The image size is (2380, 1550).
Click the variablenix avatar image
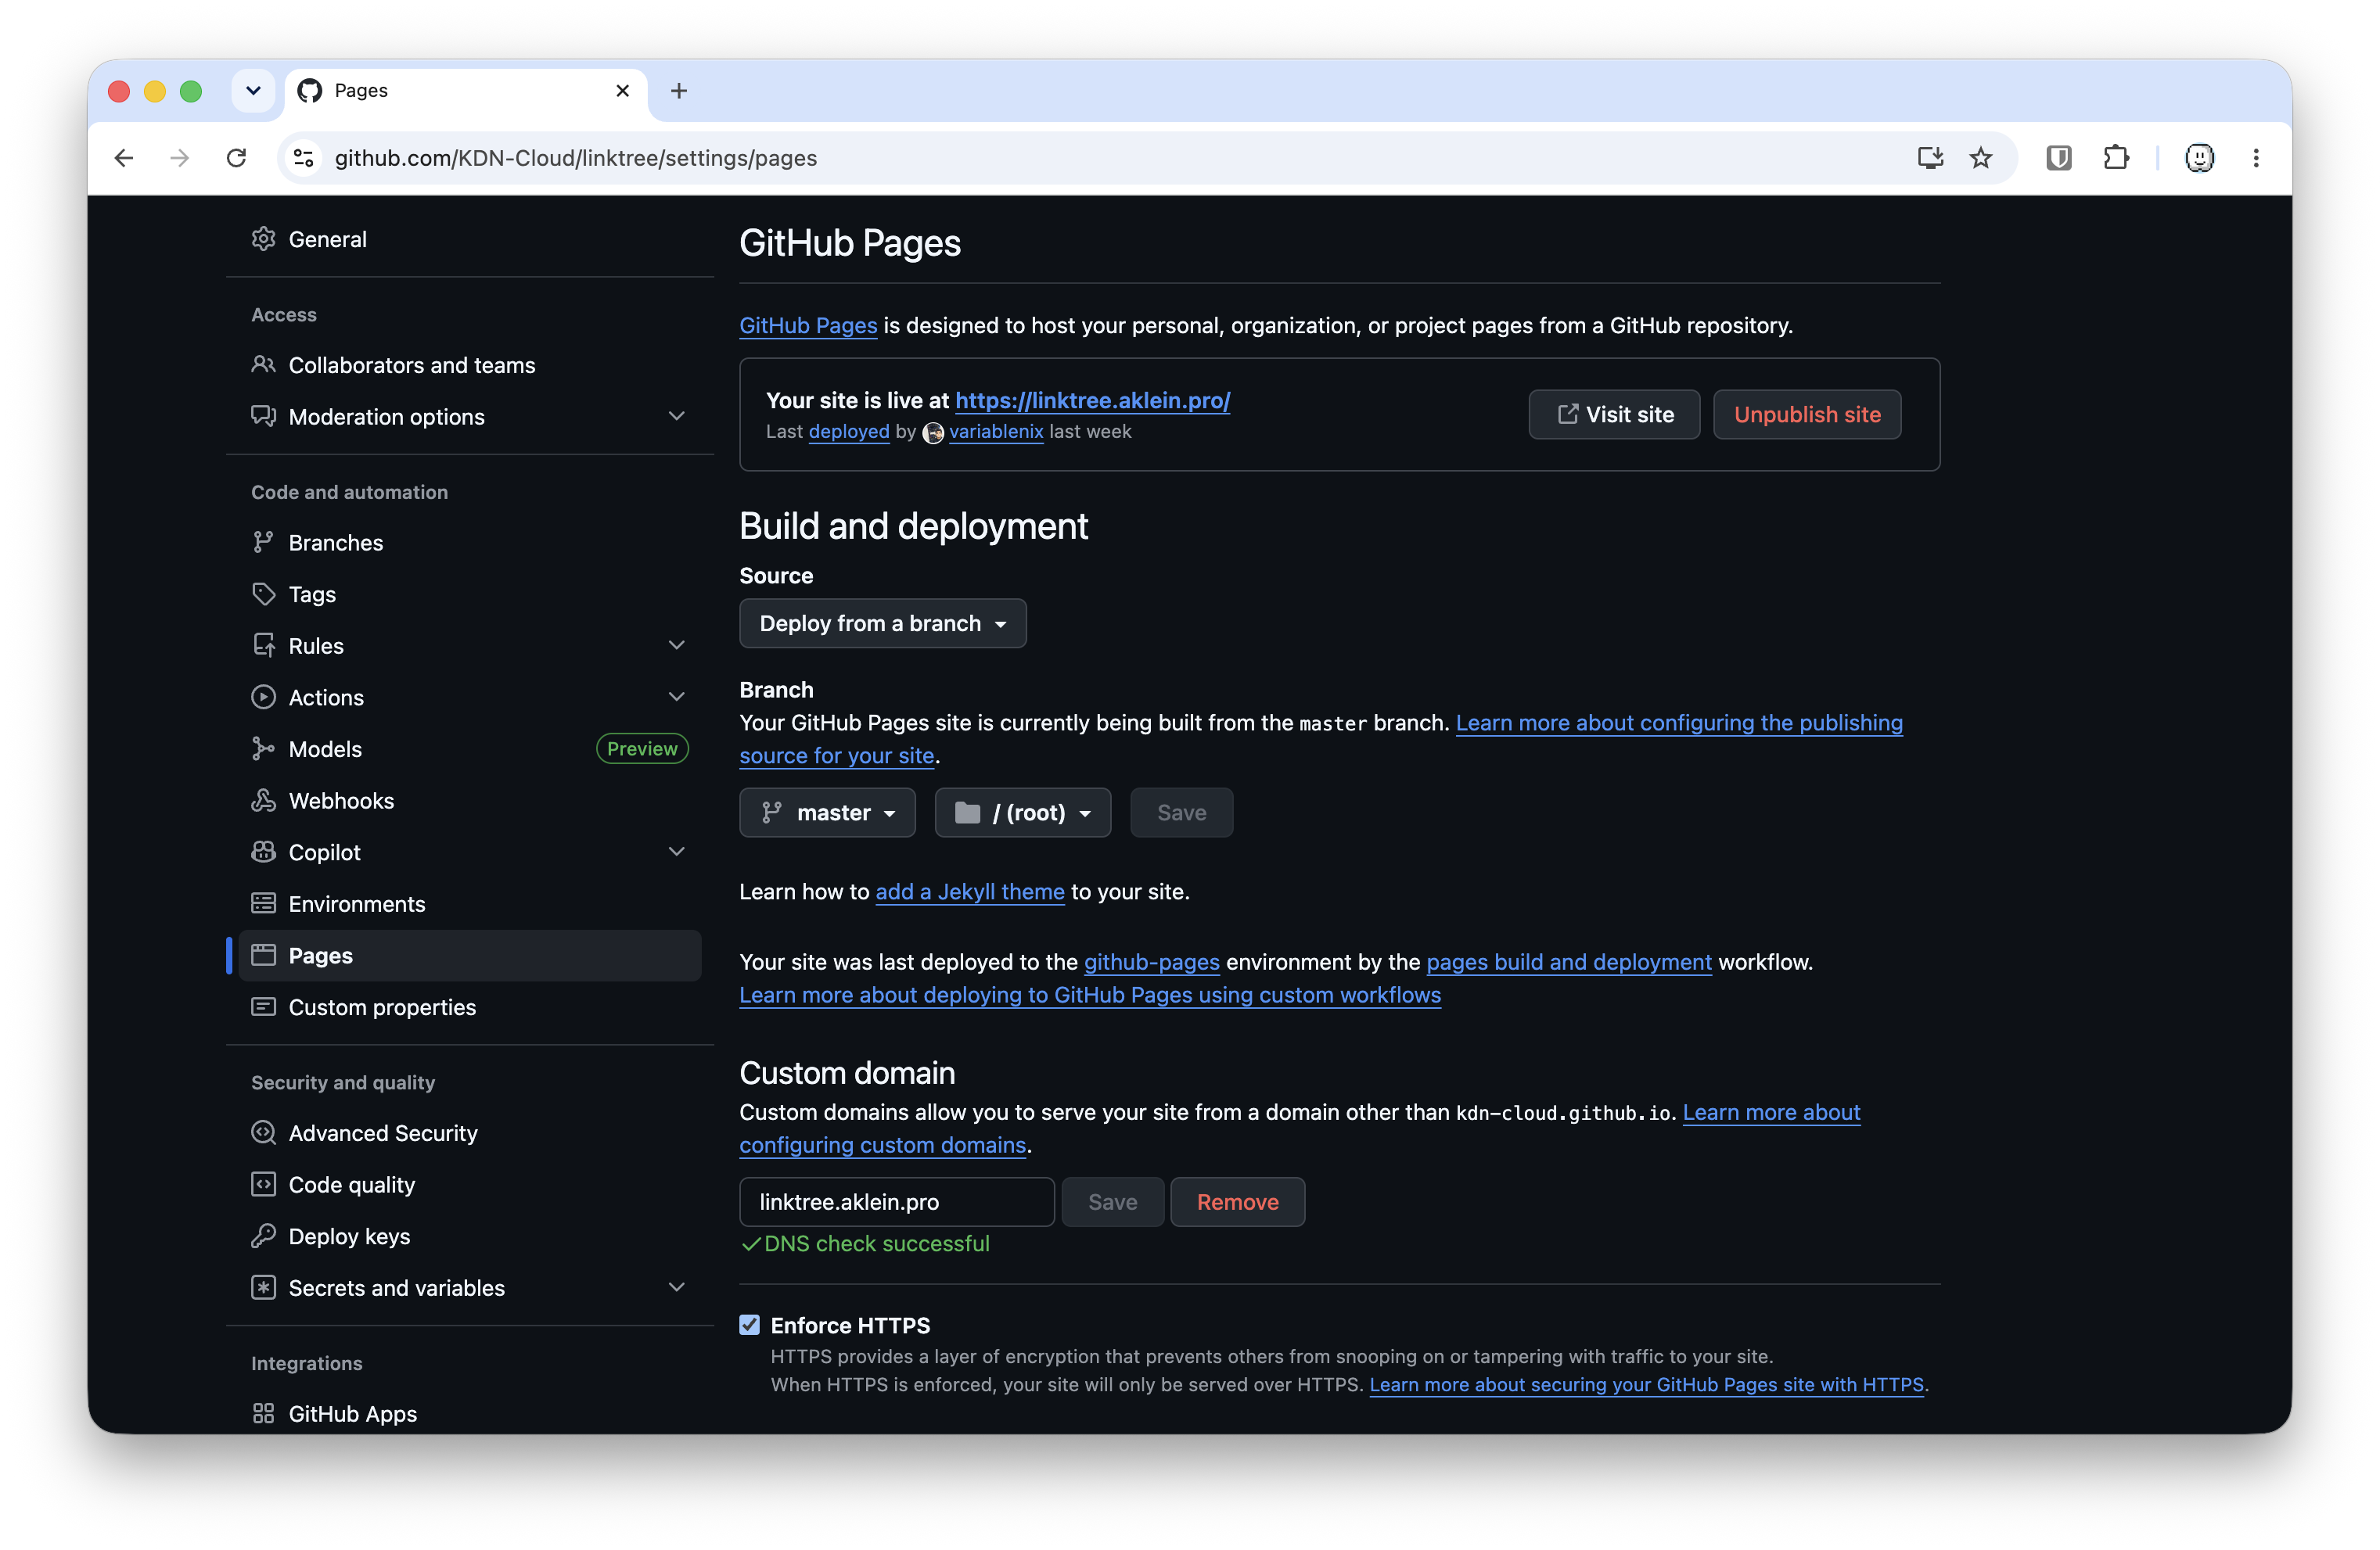[932, 432]
